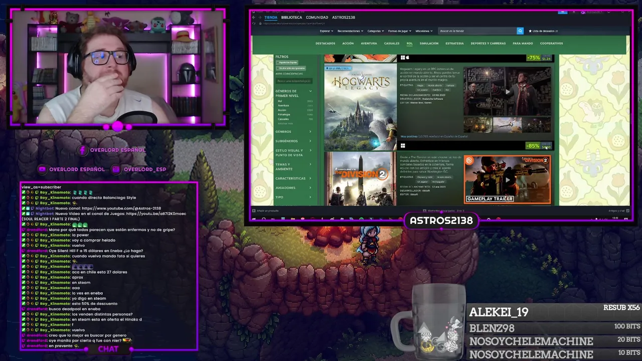The height and width of the screenshot is (361, 642).
Task: Select the CASUALES category tab
Action: [392, 43]
